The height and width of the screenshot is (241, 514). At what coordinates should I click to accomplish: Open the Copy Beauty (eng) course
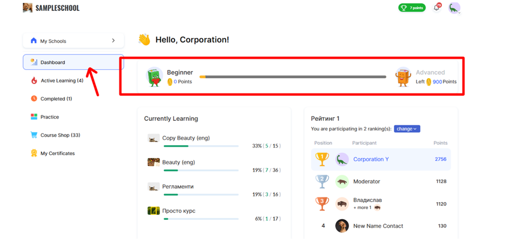[x=186, y=138]
